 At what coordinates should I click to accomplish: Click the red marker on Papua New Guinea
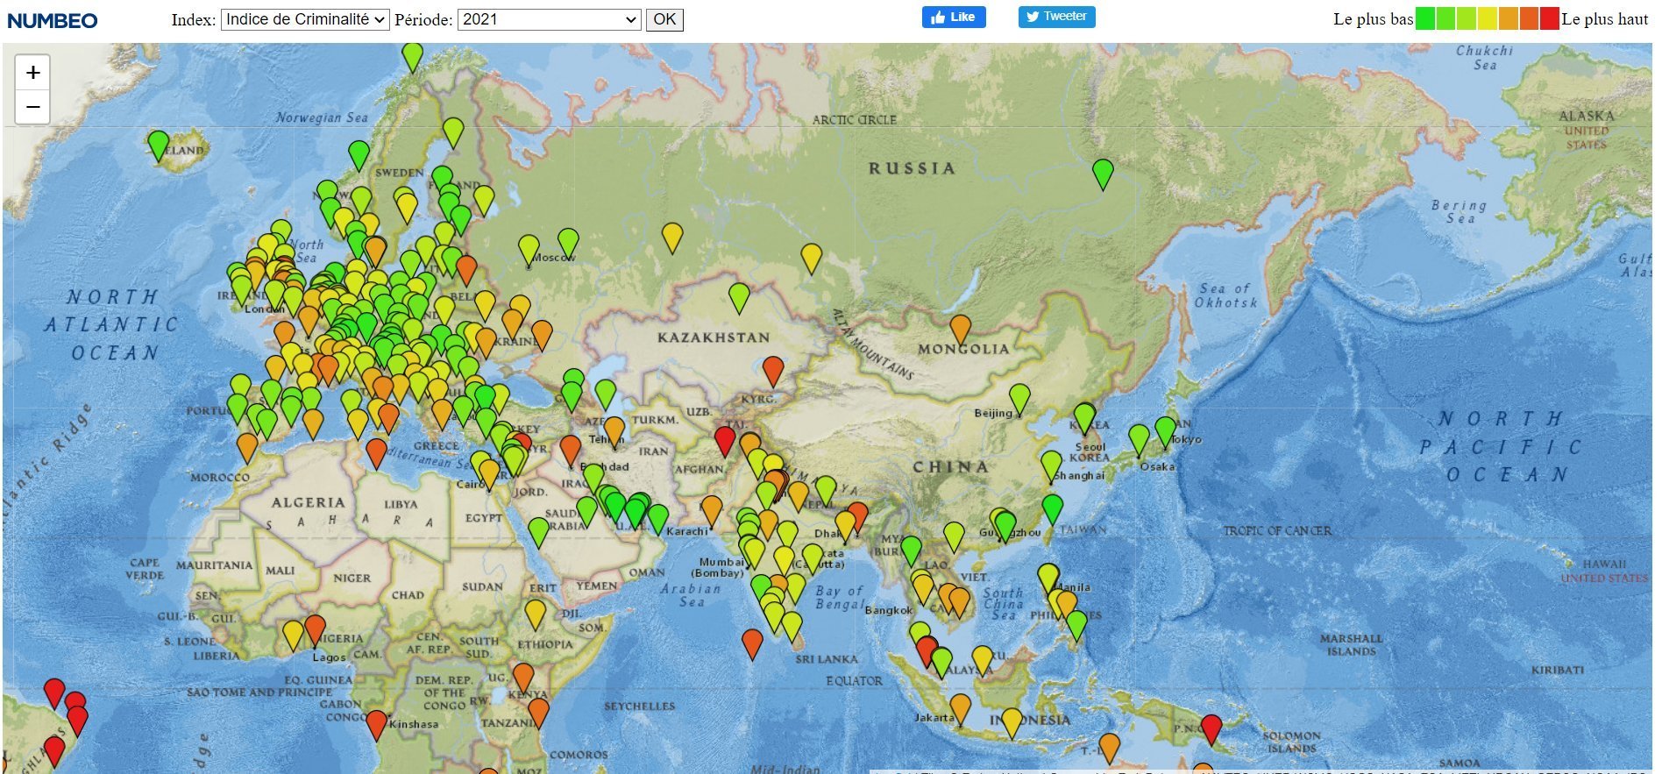1211,728
